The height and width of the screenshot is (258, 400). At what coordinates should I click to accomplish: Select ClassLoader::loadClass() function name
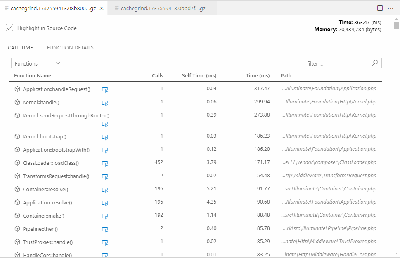(x=51, y=163)
